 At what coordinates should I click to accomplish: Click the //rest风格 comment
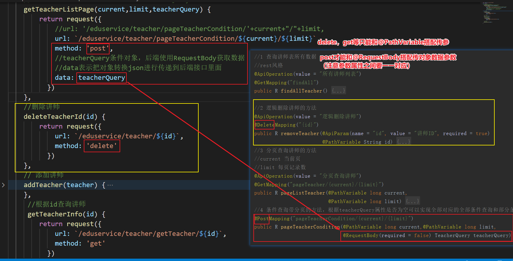tap(268, 65)
